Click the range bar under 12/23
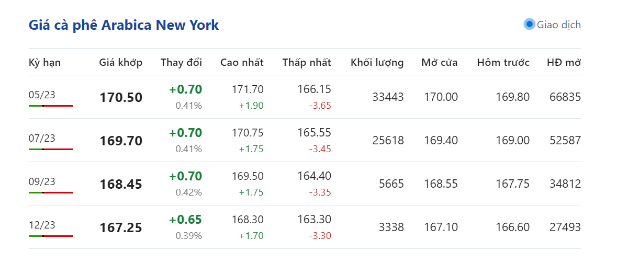617x263 pixels. tap(51, 236)
